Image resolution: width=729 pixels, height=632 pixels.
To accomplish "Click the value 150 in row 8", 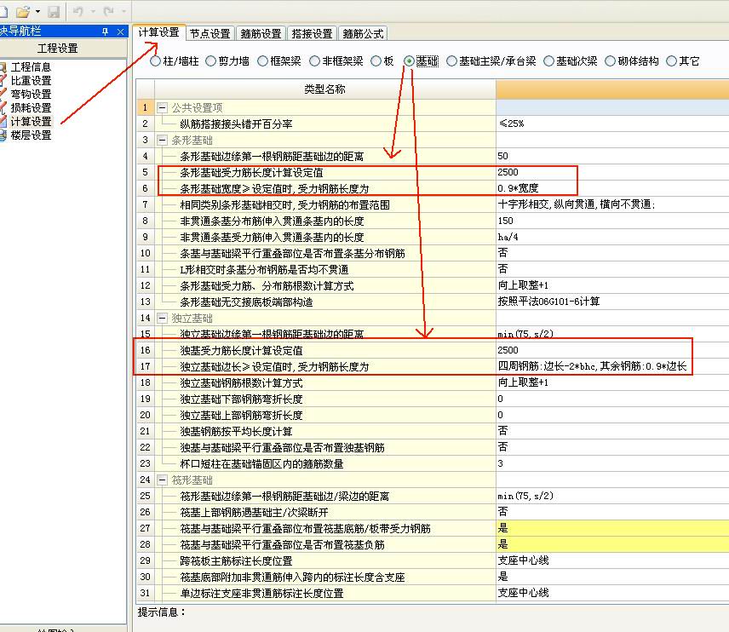I will (x=612, y=221).
